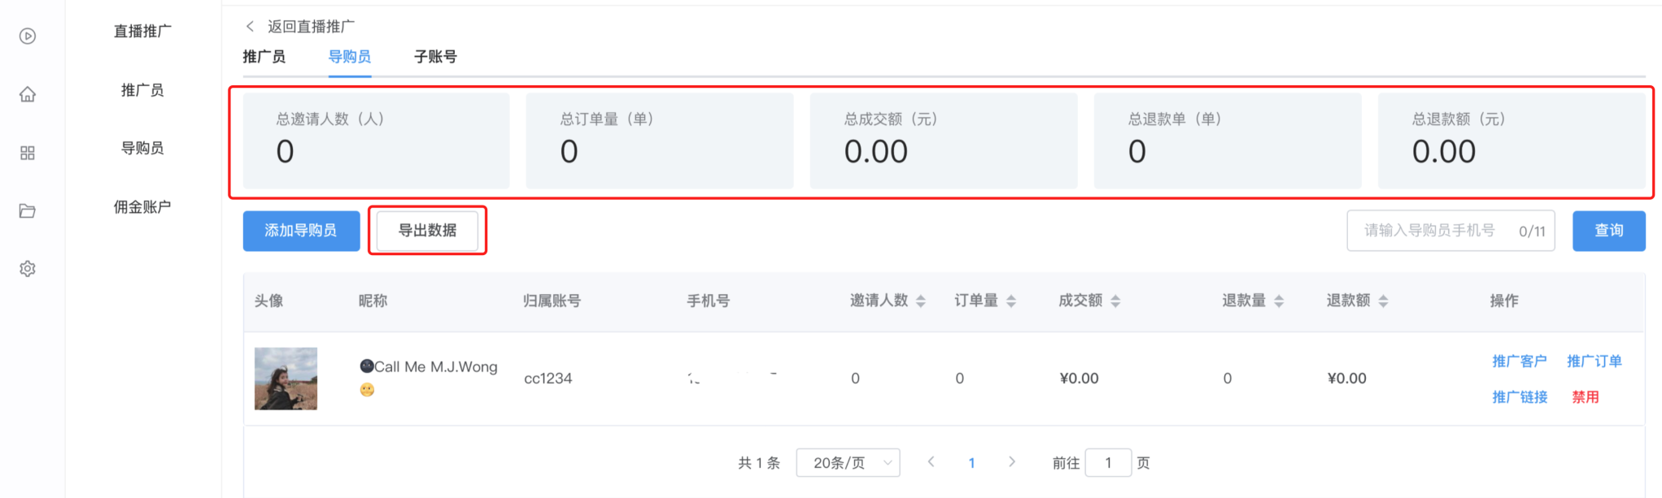1662x498 pixels.
Task: Go to next page arrow
Action: pos(1012,461)
